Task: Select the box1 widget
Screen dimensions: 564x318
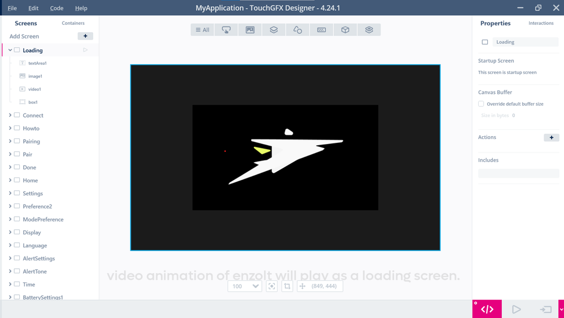Action: 33,102
